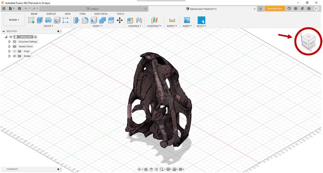Click the Save icon

pos(19,9)
